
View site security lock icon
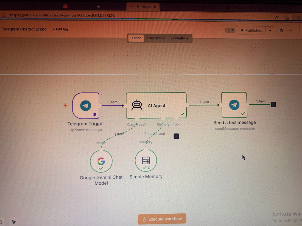[4, 15]
